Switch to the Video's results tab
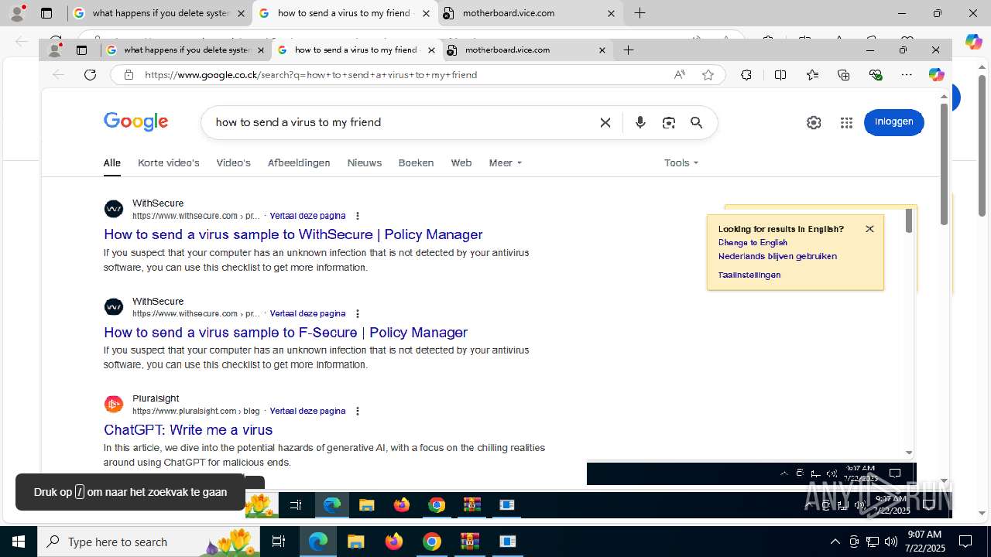 233,162
